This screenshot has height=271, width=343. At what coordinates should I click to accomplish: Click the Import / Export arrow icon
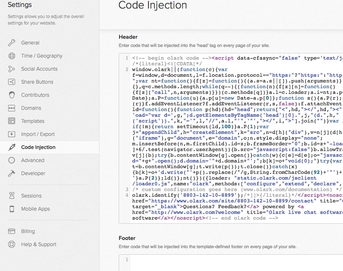[x=12, y=134]
